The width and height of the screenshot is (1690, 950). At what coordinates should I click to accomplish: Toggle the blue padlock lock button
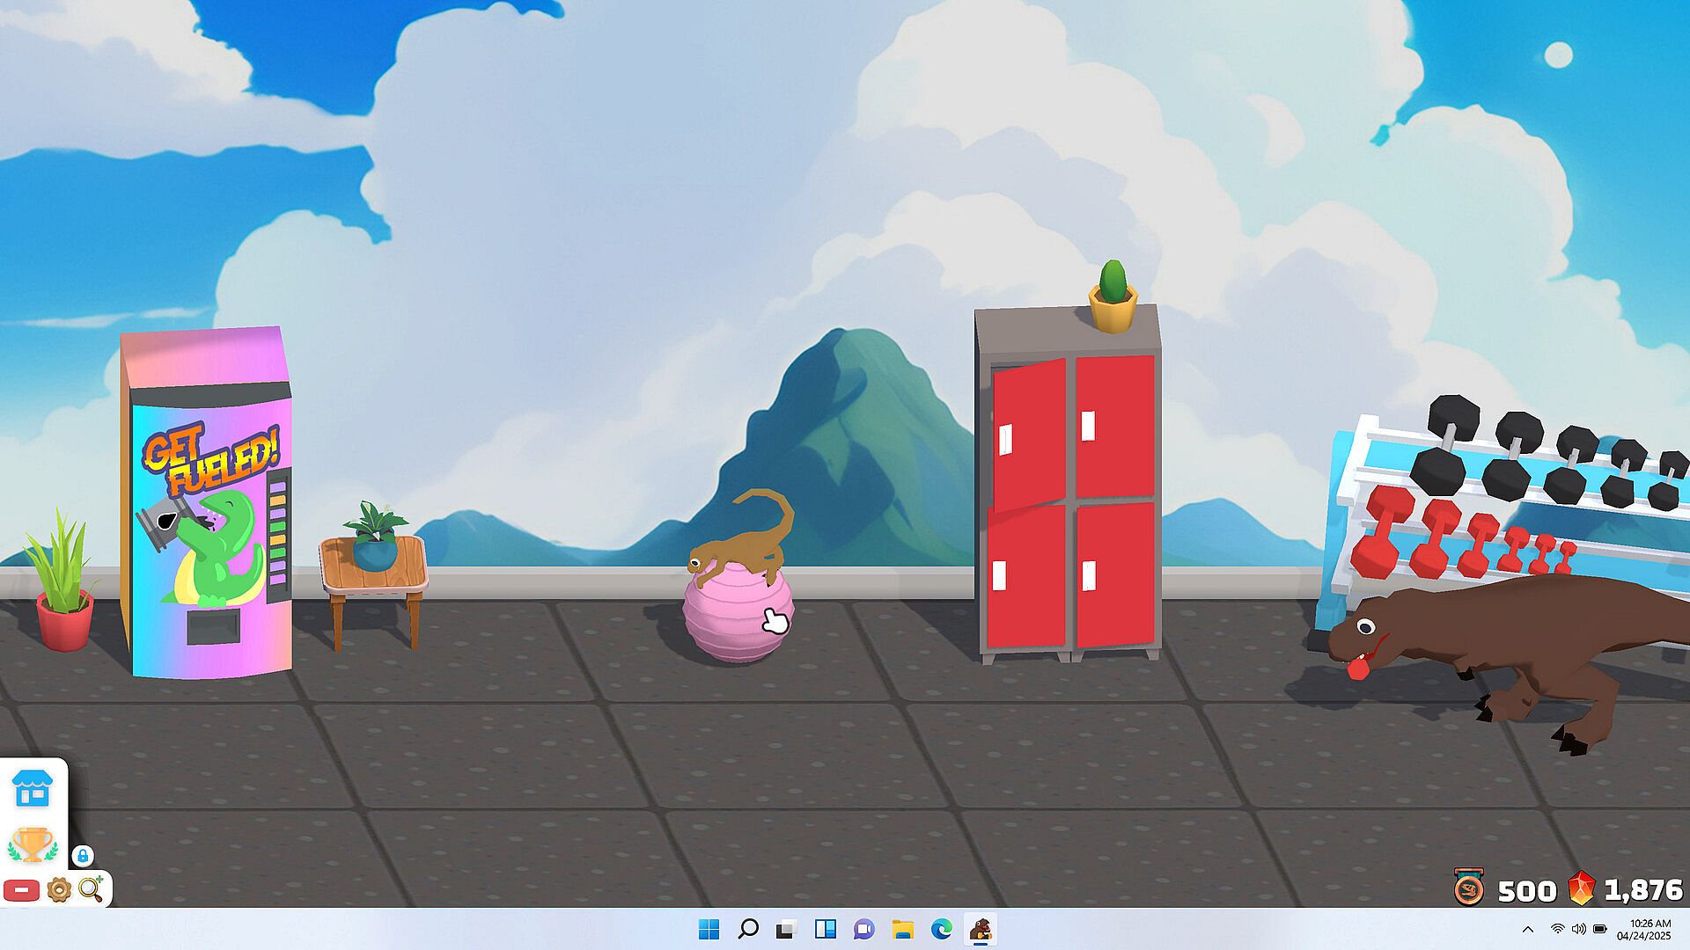tap(82, 855)
